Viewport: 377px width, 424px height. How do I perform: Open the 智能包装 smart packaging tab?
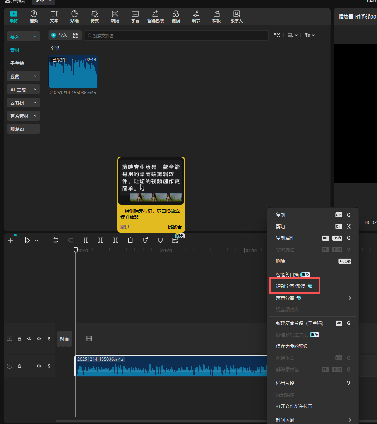coord(156,17)
